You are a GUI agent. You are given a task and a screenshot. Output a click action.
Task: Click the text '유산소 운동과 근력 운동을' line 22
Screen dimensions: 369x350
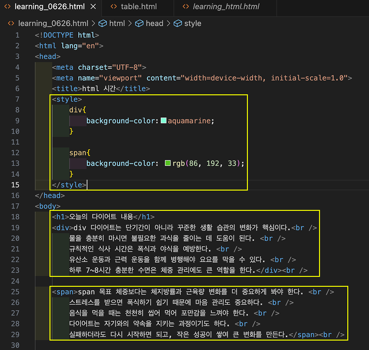(x=109, y=260)
